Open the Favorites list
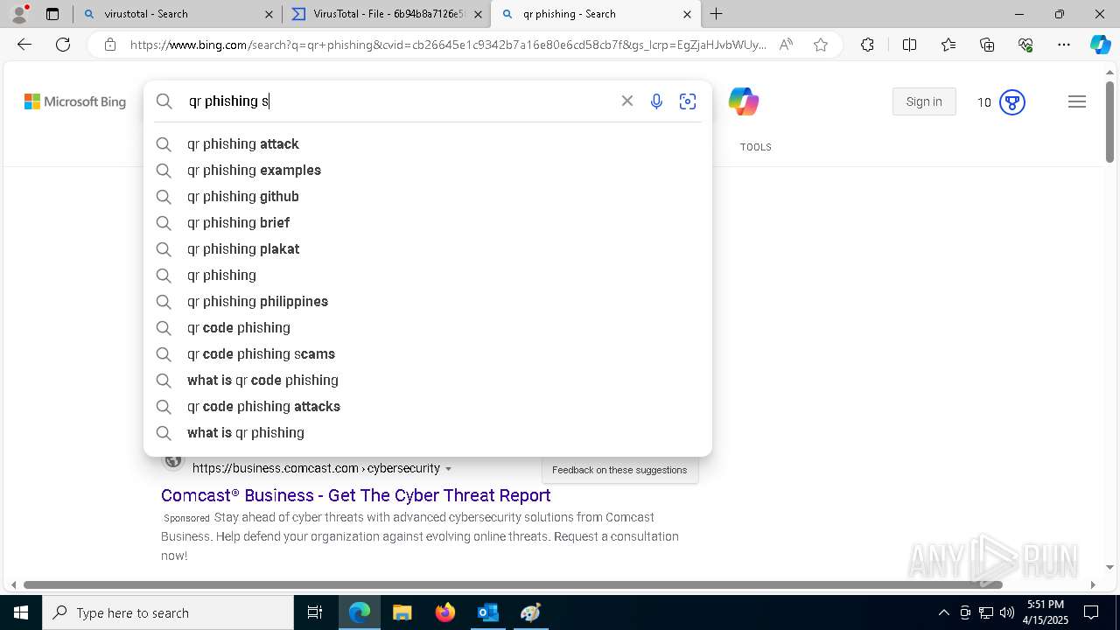The width and height of the screenshot is (1120, 630). pos(948,45)
